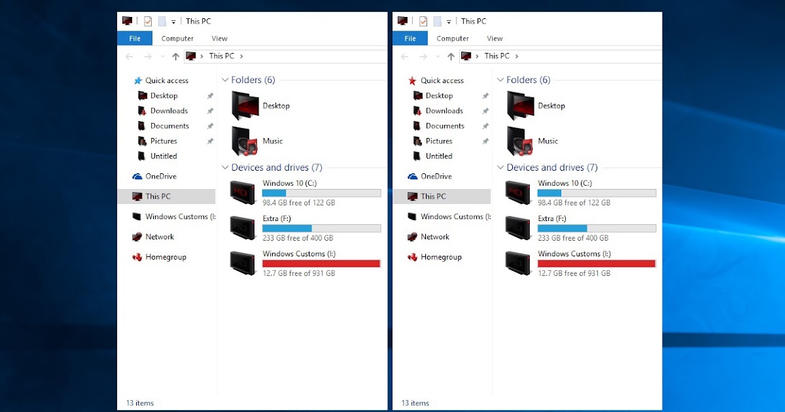785x412 pixels.
Task: Select Windows Customs (I:) drive icon, left window
Action: [x=243, y=264]
